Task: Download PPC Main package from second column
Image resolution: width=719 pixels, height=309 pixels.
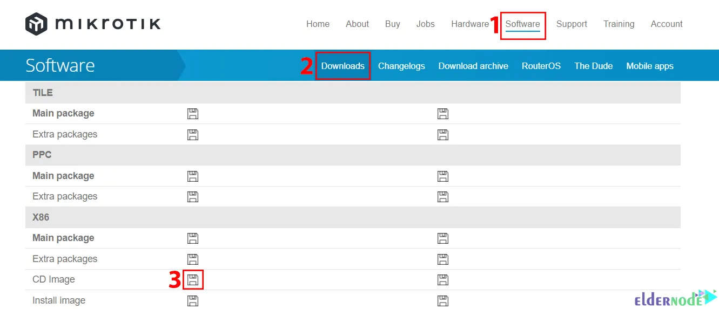Action: coord(443,176)
